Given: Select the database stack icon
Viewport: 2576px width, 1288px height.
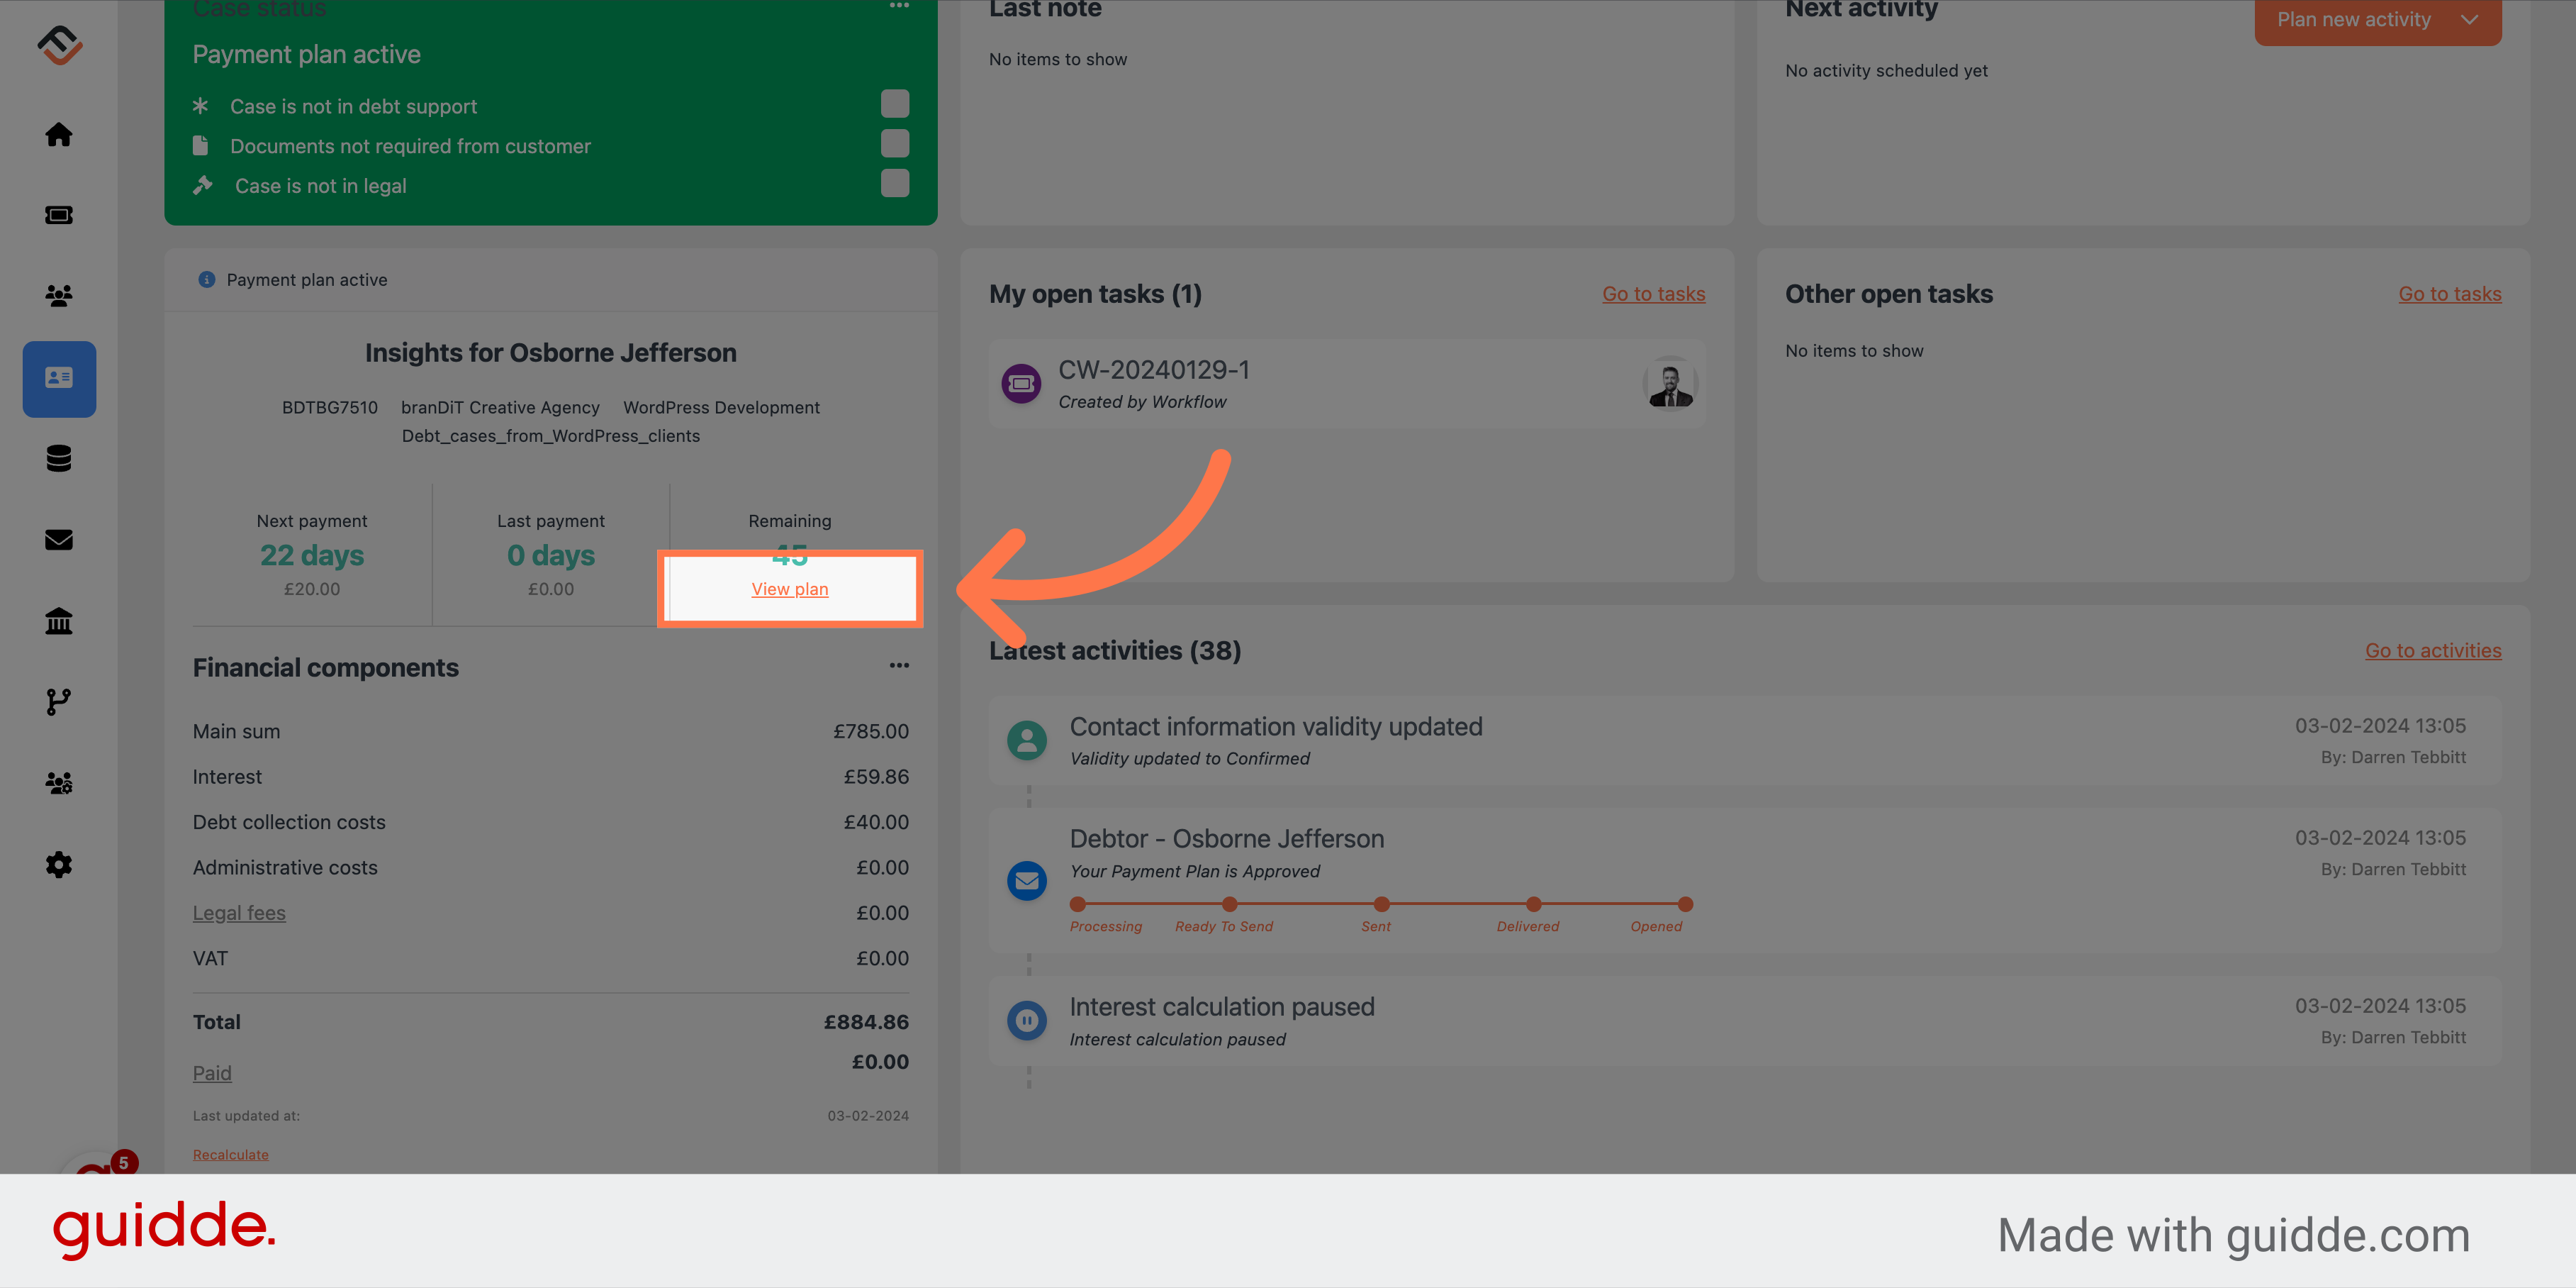Looking at the screenshot, I should pos(59,458).
